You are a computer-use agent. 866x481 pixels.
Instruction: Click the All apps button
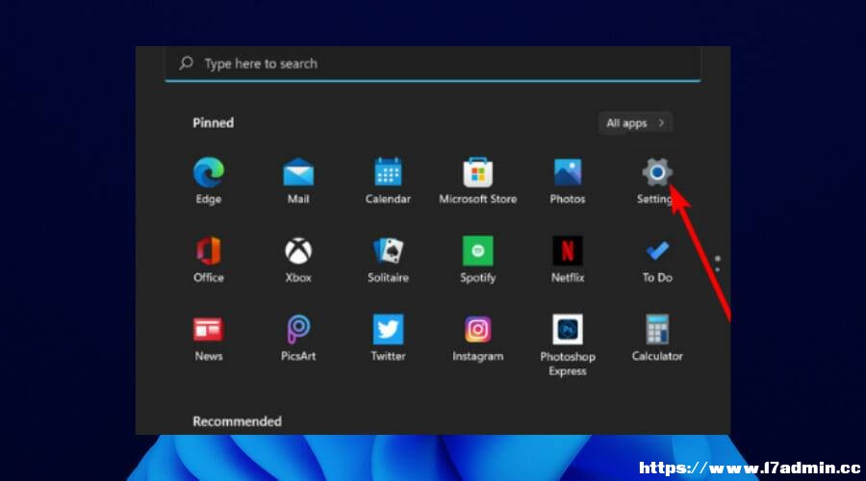coord(635,123)
